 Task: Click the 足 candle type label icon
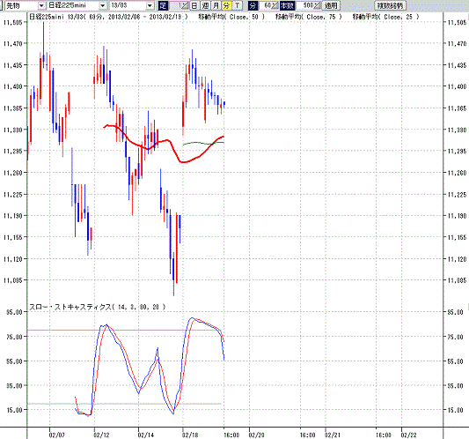click(x=163, y=5)
